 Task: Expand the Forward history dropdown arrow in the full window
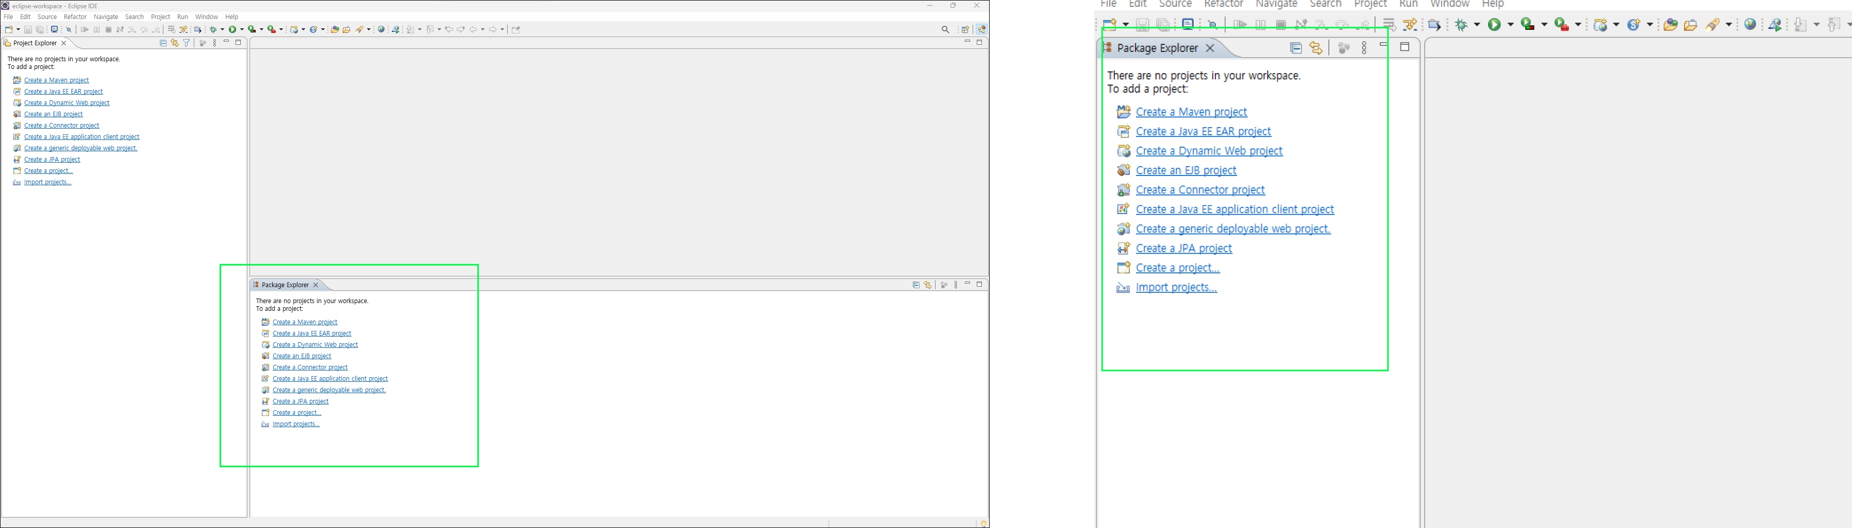pos(502,29)
